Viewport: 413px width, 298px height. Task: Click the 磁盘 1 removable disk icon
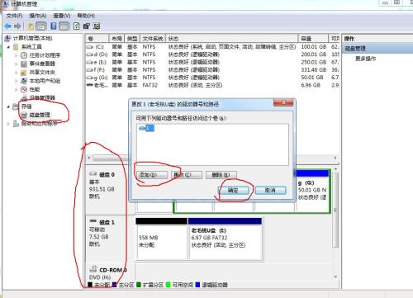click(x=93, y=221)
